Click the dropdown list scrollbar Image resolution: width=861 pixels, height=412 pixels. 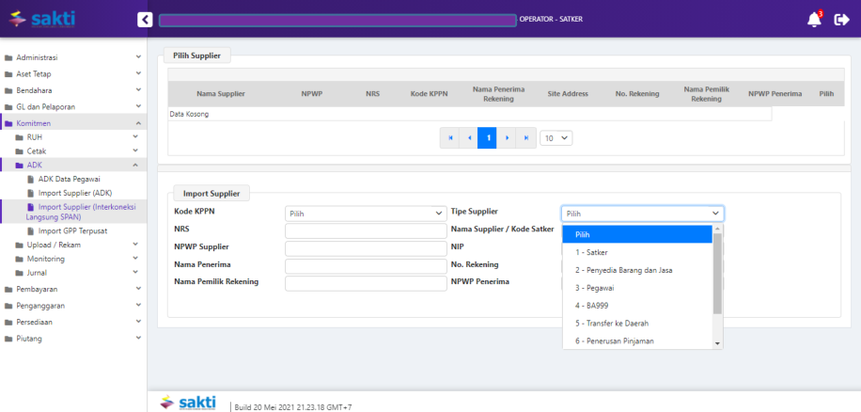pos(718,273)
